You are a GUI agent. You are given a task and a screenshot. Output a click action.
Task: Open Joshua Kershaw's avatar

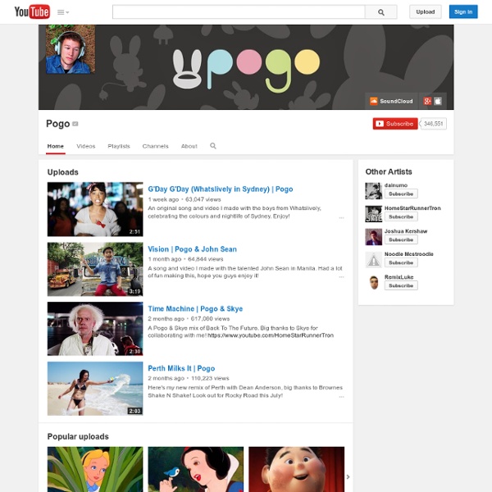click(x=373, y=237)
